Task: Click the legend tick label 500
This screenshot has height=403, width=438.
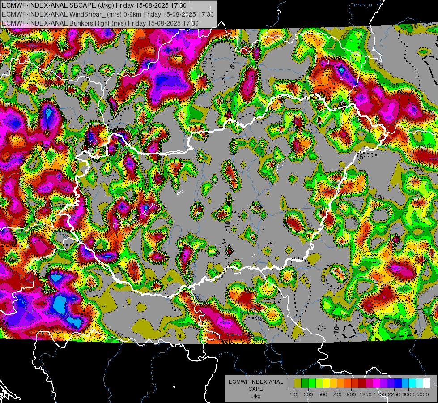Action: (323, 394)
